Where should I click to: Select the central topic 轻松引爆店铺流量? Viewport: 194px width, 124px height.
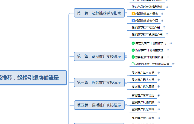click(x=33, y=78)
